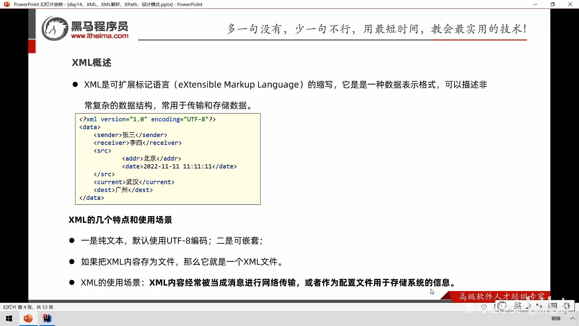Open the Windows Start menu
The width and height of the screenshot is (579, 326).
[x=9, y=318]
